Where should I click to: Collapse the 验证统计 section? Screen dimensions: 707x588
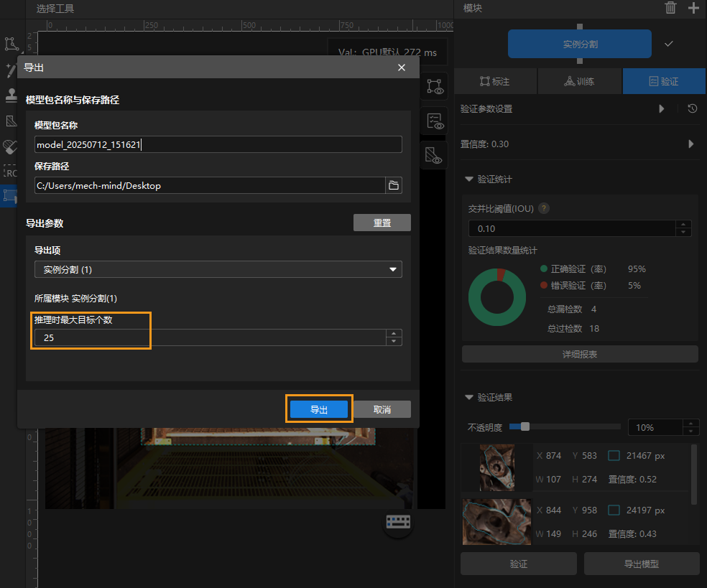(470, 179)
